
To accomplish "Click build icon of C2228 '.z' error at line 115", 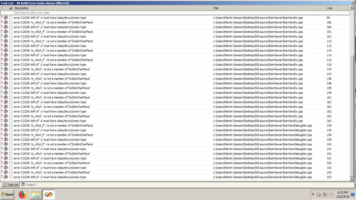I will click(x=6, y=65).
